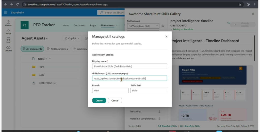Select the Site contents nav item
260x132 pixels.
click(x=108, y=26)
